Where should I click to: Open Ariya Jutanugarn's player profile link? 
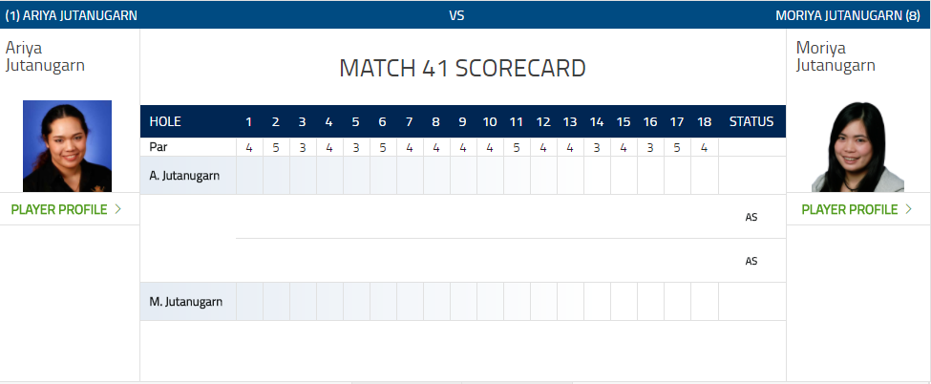(x=59, y=209)
